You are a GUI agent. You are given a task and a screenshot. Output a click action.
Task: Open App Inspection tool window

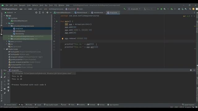coord(113,105)
